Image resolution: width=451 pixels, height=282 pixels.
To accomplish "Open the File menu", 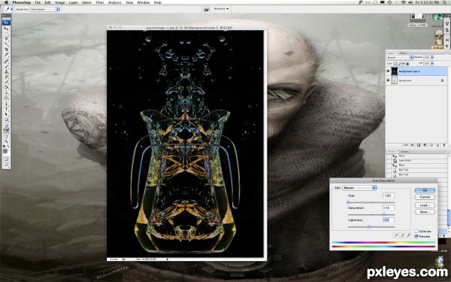I will pos(38,2).
